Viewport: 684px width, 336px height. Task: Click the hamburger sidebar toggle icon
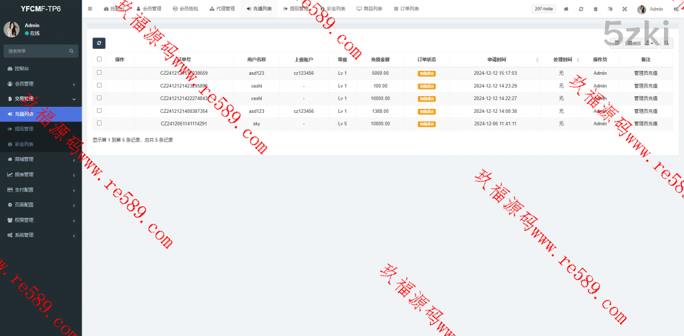click(90, 9)
